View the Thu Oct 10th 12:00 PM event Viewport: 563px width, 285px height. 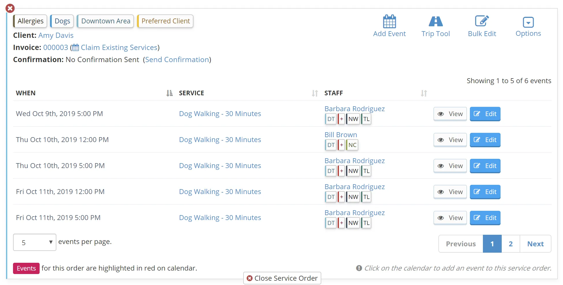click(450, 140)
